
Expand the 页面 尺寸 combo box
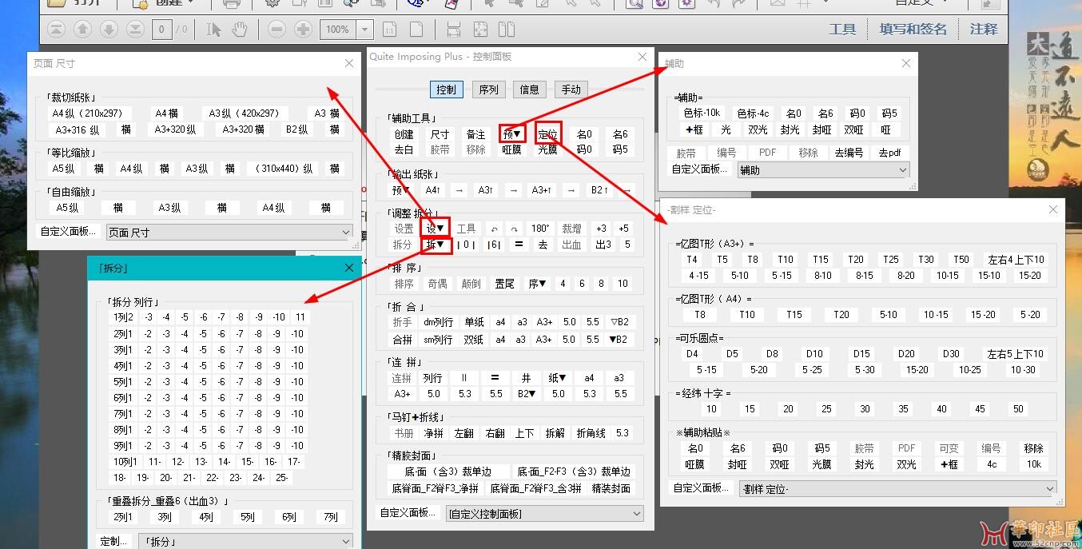229,233
